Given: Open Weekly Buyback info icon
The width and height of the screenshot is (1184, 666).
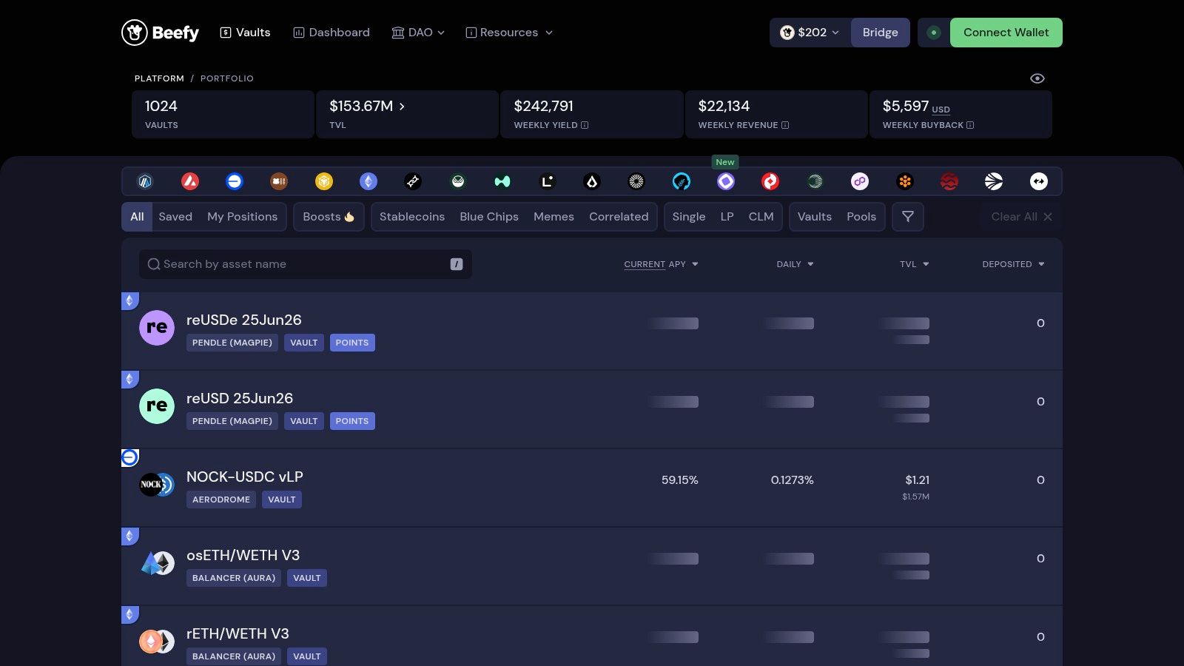Looking at the screenshot, I should (x=970, y=125).
